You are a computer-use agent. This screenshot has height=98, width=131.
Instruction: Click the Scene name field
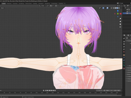(x=125, y=3)
